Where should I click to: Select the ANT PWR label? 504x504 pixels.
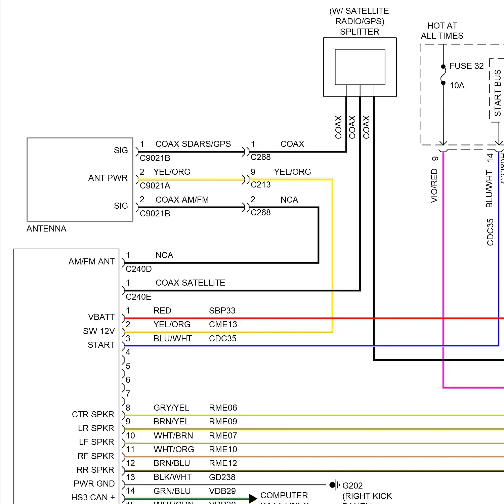click(x=108, y=178)
